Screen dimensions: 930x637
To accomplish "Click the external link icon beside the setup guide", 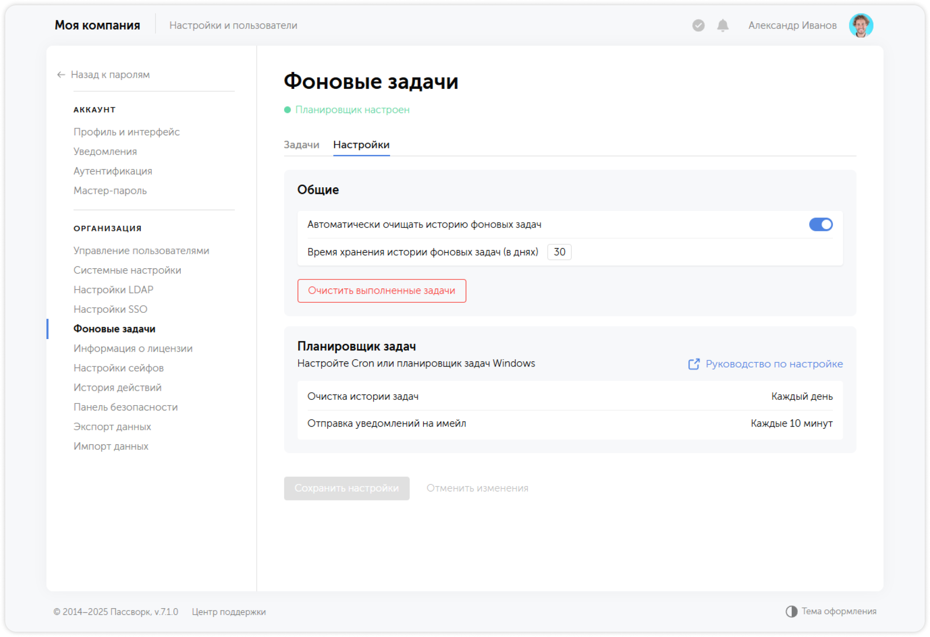I will [x=694, y=364].
